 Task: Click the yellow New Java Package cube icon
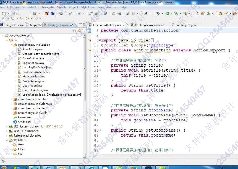point(47,13)
